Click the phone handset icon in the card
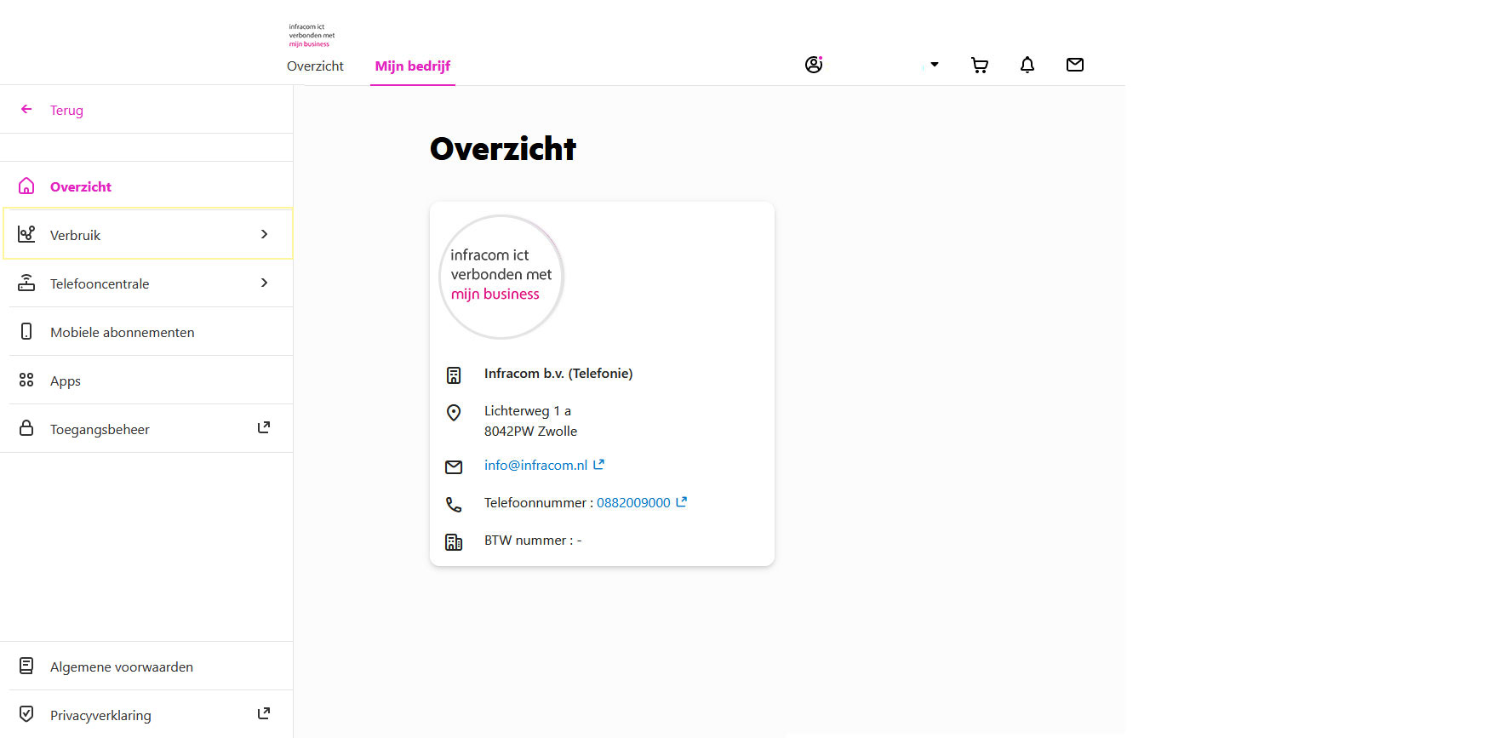The width and height of the screenshot is (1499, 738). pos(454,505)
